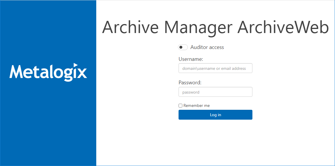
Task: Click the Username input field
Action: click(x=215, y=68)
